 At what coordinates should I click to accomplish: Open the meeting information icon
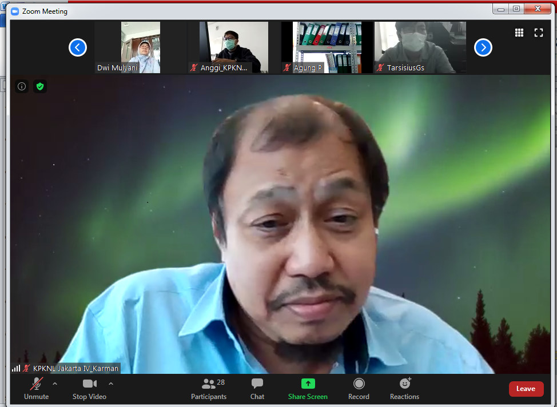click(x=22, y=86)
